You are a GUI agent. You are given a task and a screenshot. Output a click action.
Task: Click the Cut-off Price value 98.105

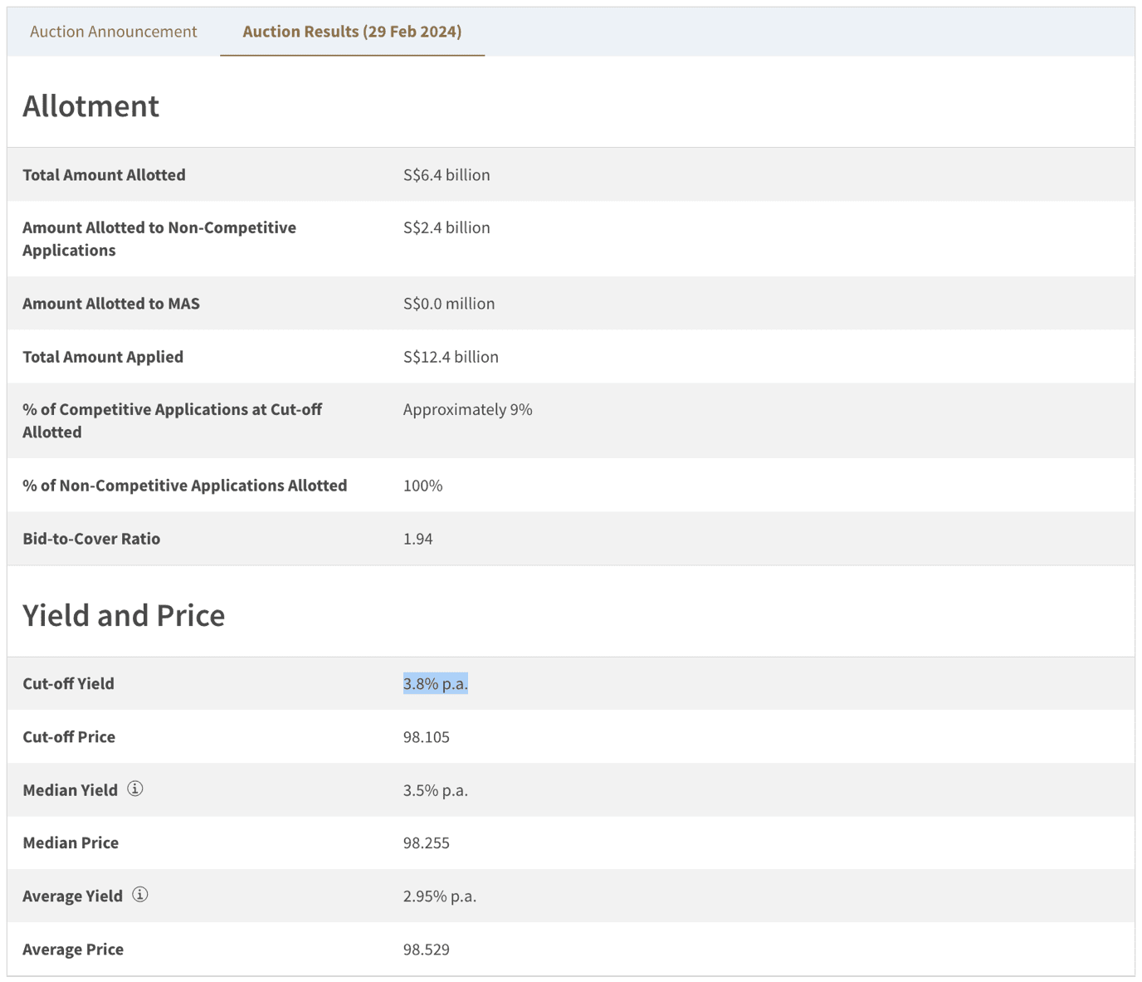tap(427, 737)
